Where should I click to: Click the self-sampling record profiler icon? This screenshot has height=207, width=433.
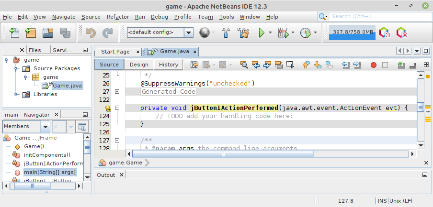402,33
